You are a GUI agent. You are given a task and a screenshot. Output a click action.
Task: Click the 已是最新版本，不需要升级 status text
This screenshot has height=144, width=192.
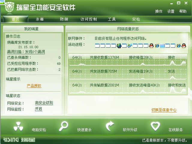coord(165,140)
